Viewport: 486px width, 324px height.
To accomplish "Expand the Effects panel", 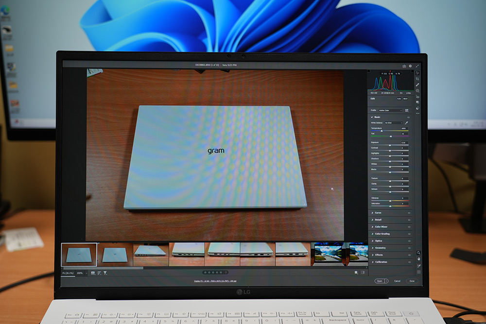I will click(x=372, y=255).
